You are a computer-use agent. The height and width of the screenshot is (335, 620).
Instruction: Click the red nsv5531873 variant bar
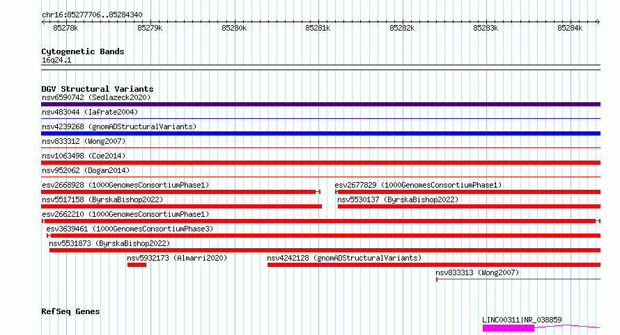[325, 250]
